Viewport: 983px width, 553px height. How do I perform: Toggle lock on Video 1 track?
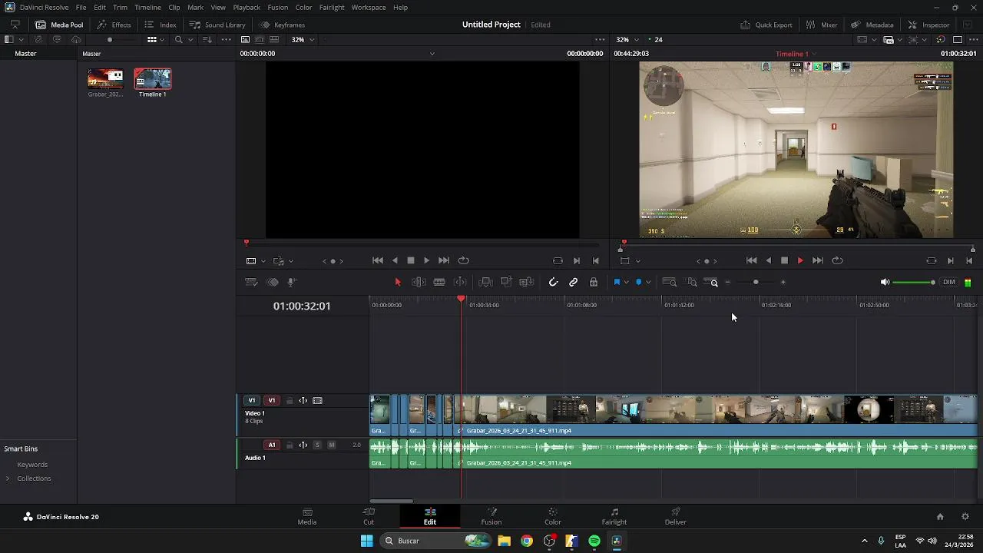click(x=290, y=400)
